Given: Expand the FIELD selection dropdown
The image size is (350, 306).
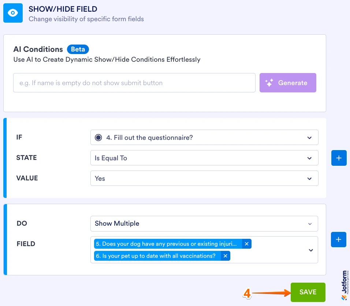Looking at the screenshot, I should tap(311, 250).
